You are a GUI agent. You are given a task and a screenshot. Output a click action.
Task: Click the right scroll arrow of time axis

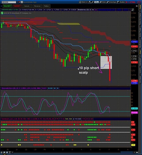[134, 153]
